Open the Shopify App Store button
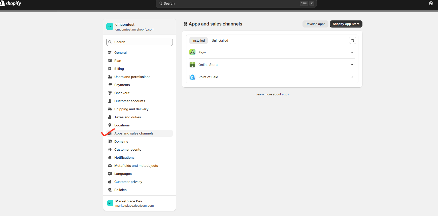Screen dimensions: 438x216 [x=346, y=24]
